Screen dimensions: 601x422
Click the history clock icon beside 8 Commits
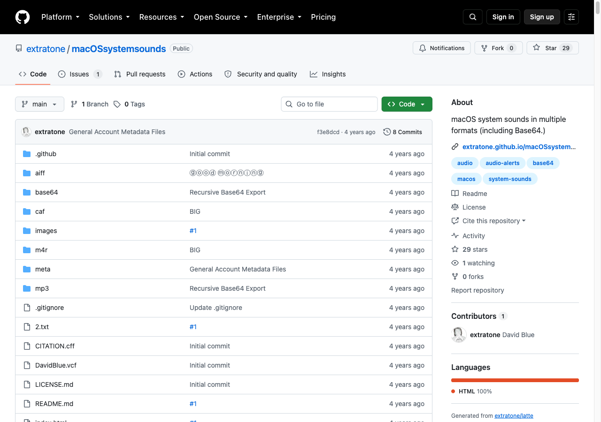387,132
